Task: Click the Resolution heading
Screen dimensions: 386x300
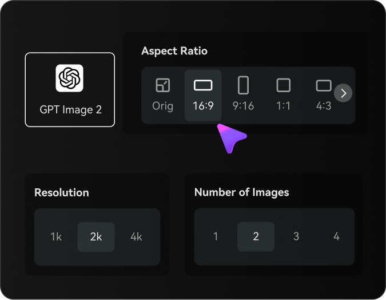Action: point(62,192)
